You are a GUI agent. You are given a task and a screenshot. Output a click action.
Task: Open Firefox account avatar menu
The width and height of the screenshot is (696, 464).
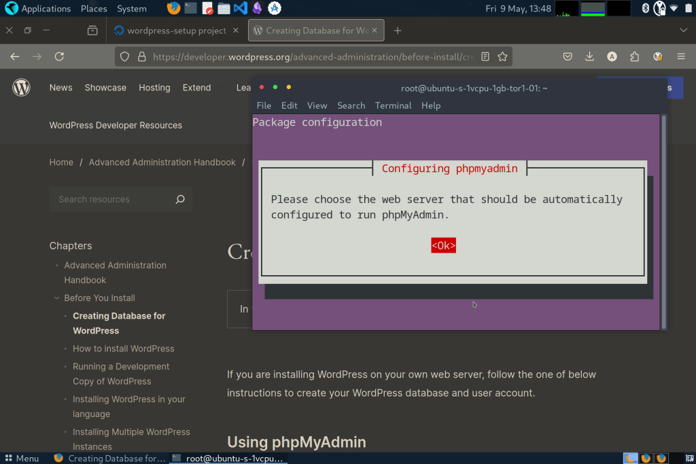[x=612, y=56]
